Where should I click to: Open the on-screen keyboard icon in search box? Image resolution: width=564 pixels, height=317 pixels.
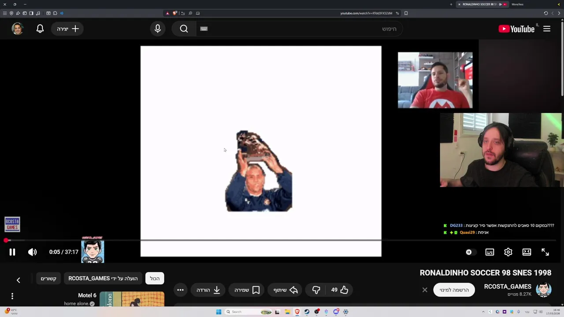[204, 29]
